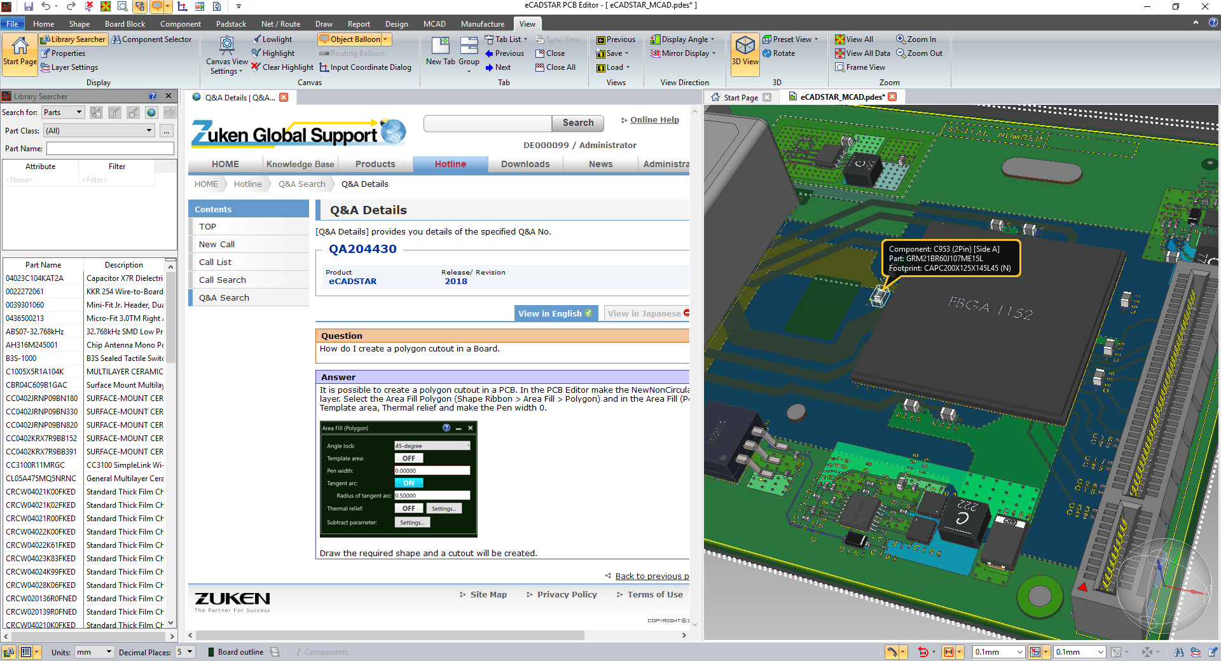Expand the Preset View dropdown

(790, 39)
